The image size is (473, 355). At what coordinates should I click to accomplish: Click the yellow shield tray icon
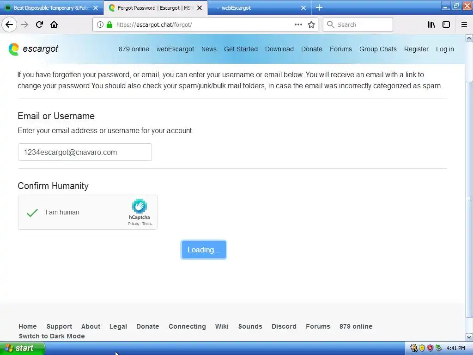click(x=422, y=348)
